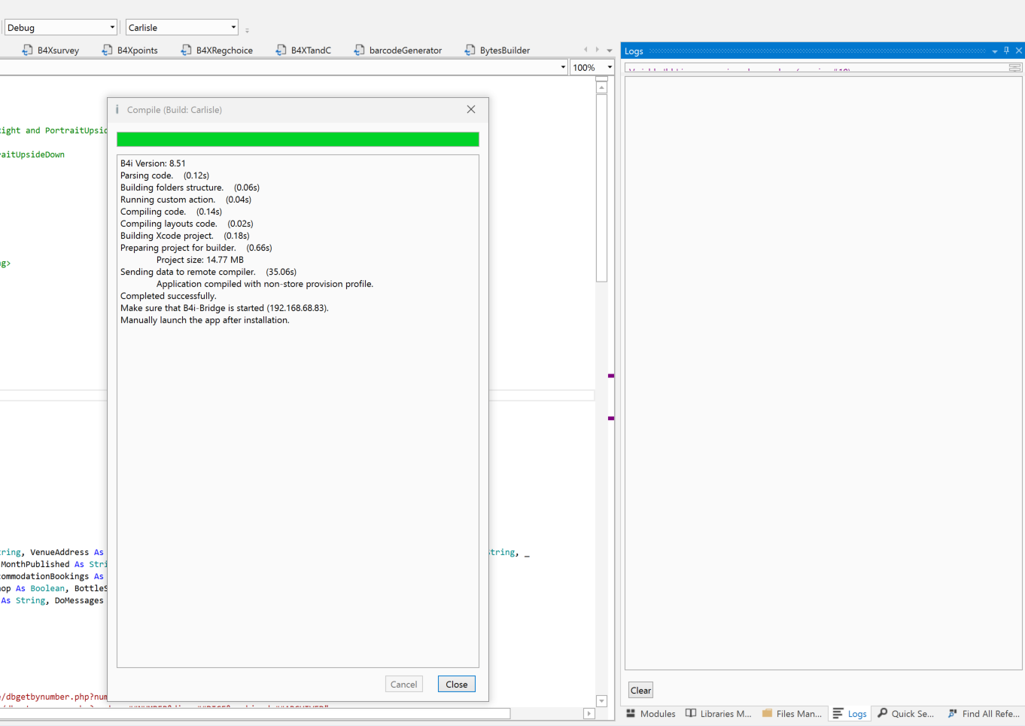The image size is (1025, 726).
Task: Toggle auto-hide pin on Logs panel
Action: [1007, 50]
